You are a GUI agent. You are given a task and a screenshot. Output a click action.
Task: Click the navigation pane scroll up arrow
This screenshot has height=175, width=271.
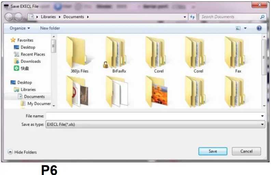click(54, 37)
